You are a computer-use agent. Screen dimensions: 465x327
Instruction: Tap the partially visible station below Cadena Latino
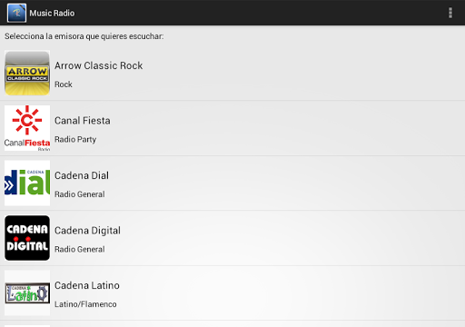point(232,324)
